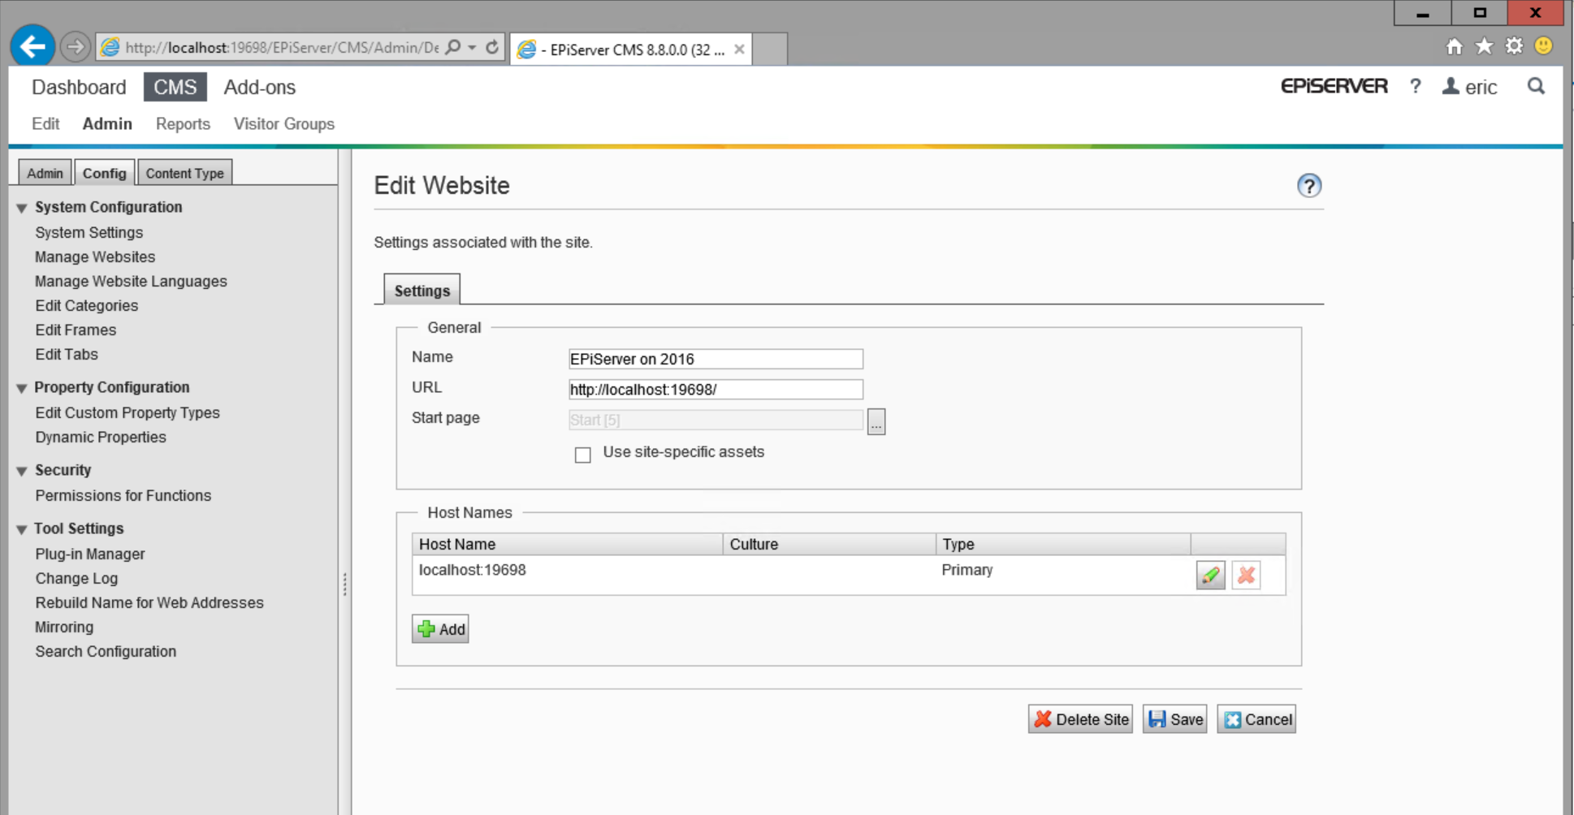Click the Add host name button

440,629
